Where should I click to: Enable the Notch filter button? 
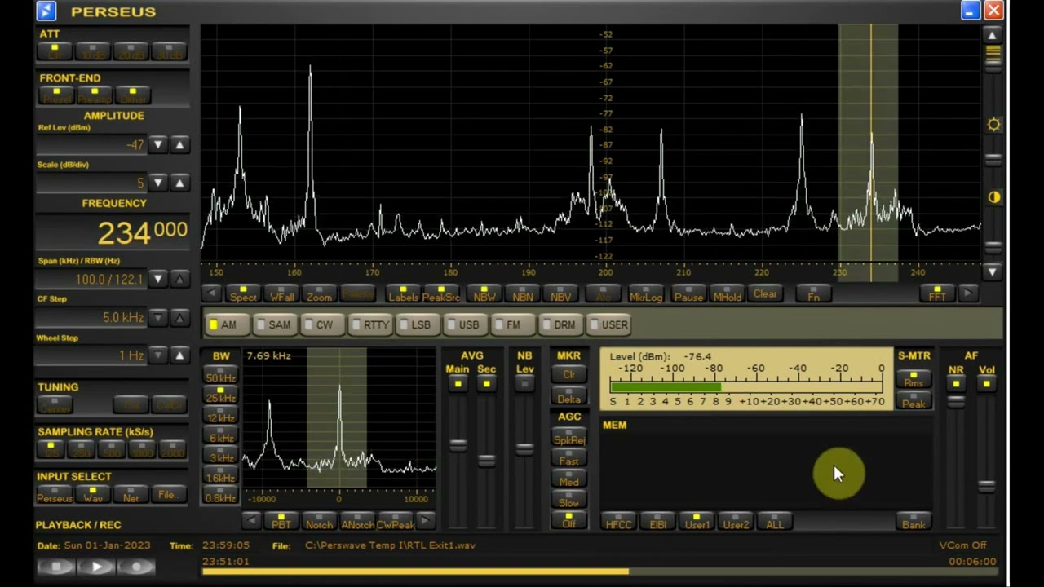click(319, 523)
